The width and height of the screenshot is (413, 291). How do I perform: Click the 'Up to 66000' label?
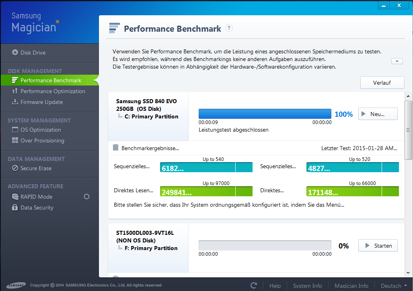362,183
